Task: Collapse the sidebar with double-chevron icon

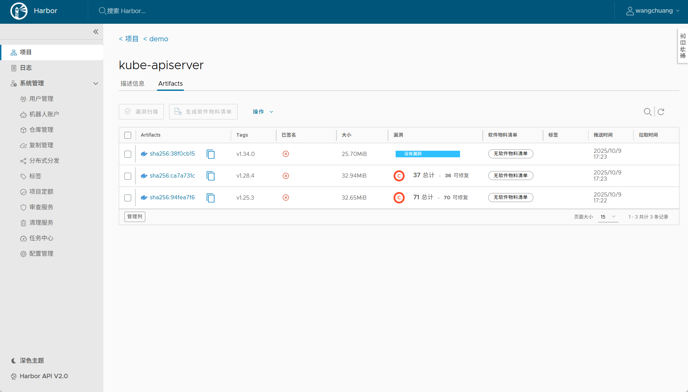Action: tap(96, 32)
